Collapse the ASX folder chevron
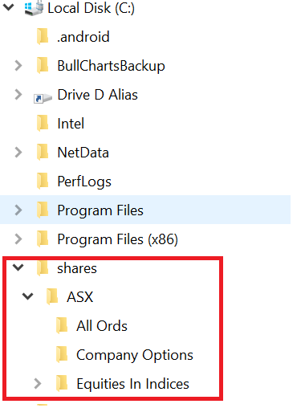Image resolution: width=305 pixels, height=408 pixels. click(x=27, y=296)
